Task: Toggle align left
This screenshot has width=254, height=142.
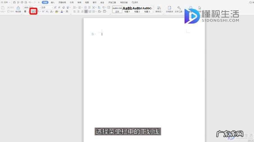Action: click(74, 11)
